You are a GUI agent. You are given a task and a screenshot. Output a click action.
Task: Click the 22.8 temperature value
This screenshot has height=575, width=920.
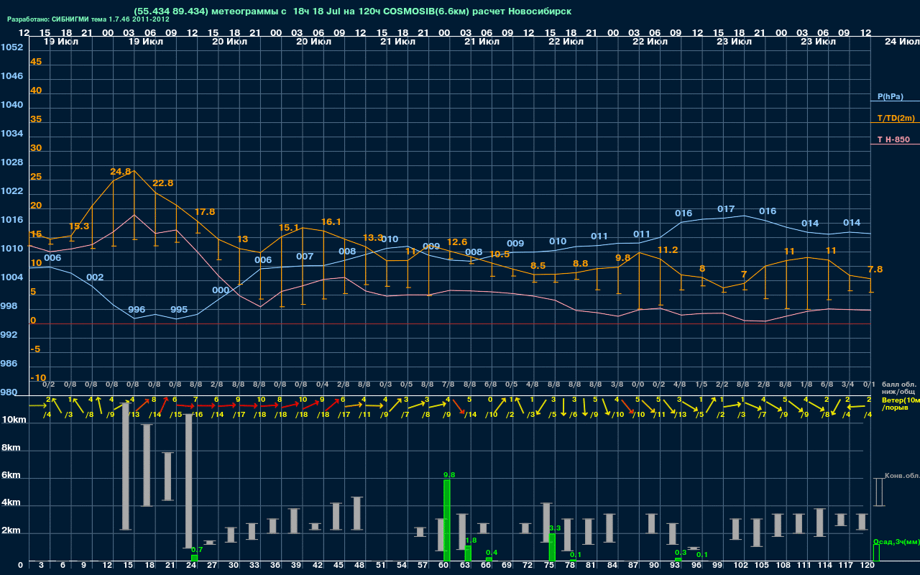coord(162,183)
